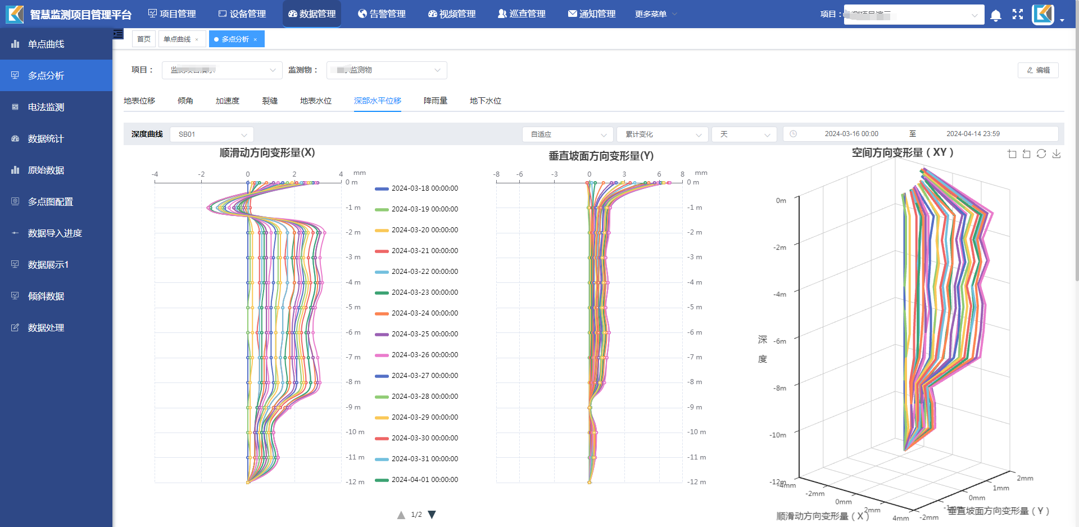Click the notification bell icon

click(x=995, y=15)
